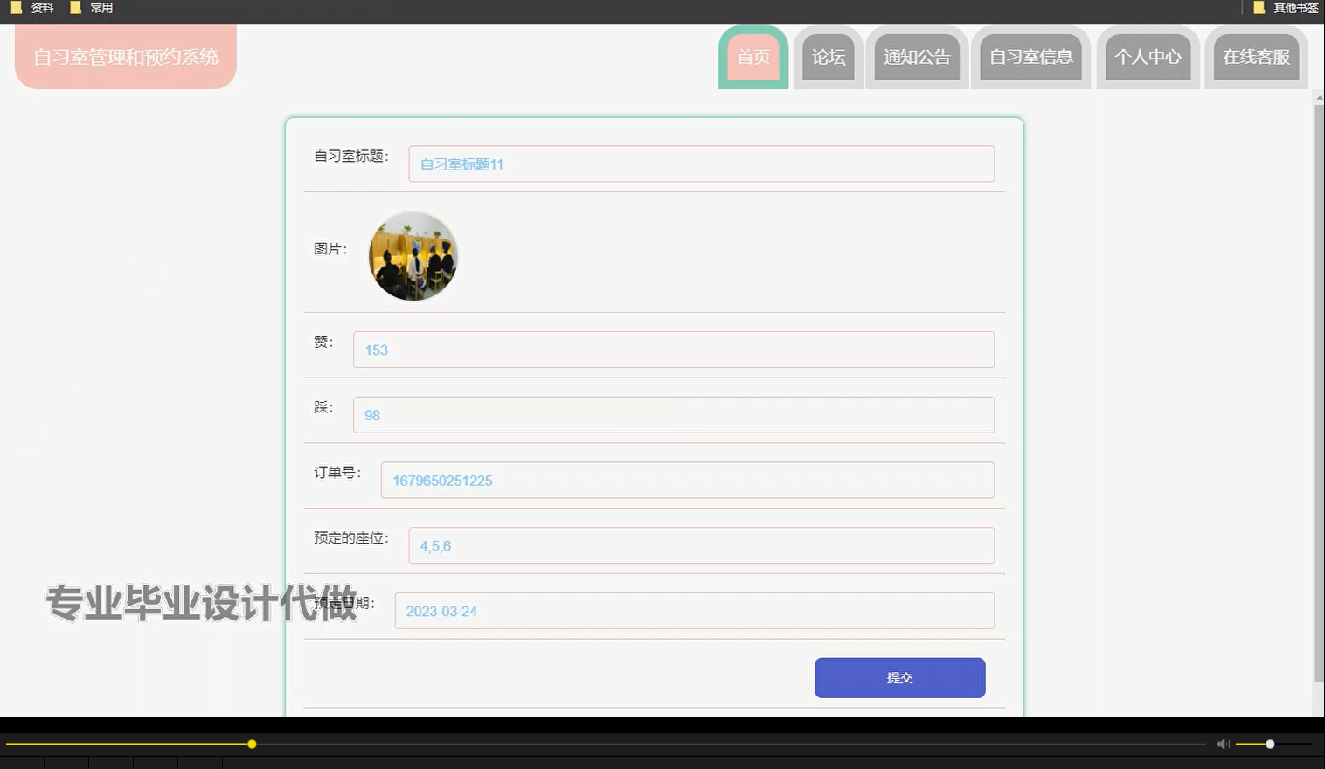1325x769 pixels.
Task: Open 在线客服 online support
Action: tap(1256, 57)
